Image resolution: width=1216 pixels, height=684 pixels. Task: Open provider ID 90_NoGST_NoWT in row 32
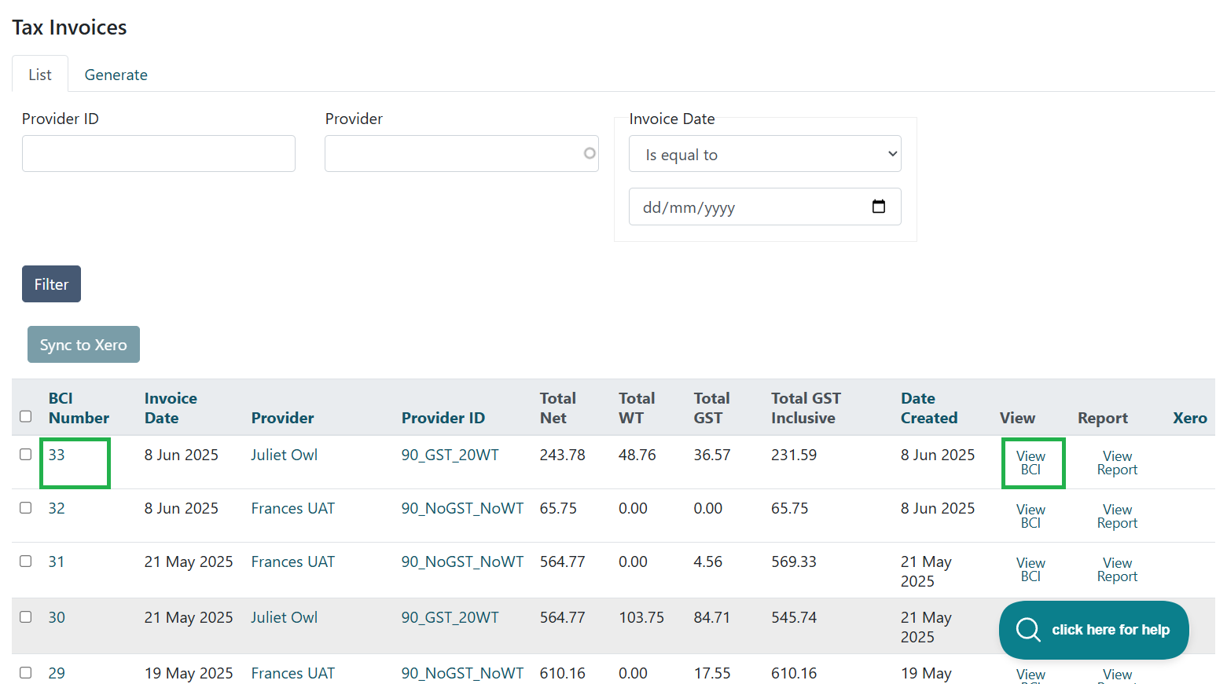[x=462, y=508]
